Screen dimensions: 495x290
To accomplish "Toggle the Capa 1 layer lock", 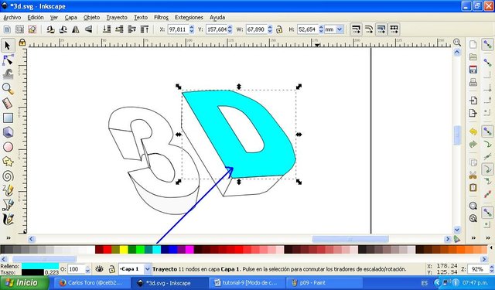I will 111,269.
